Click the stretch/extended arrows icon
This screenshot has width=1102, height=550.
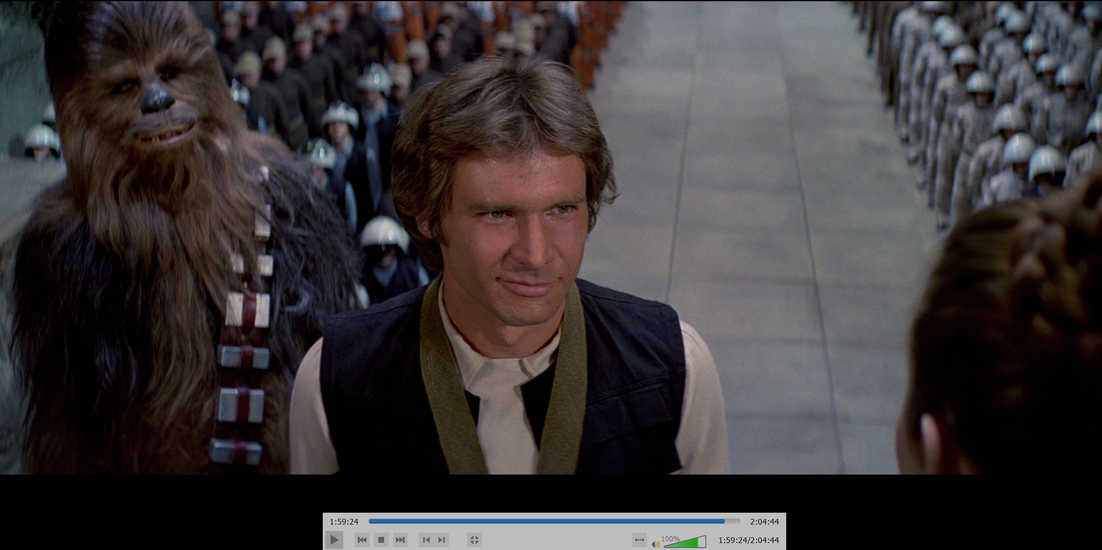[x=640, y=540]
